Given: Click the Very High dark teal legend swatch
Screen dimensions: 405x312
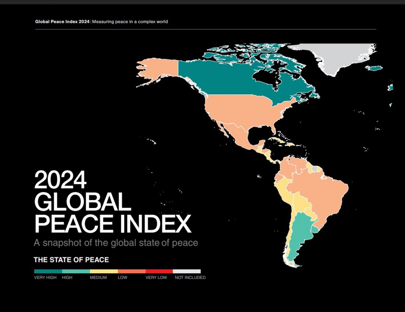Looking at the screenshot, I should pyautogui.click(x=48, y=271).
